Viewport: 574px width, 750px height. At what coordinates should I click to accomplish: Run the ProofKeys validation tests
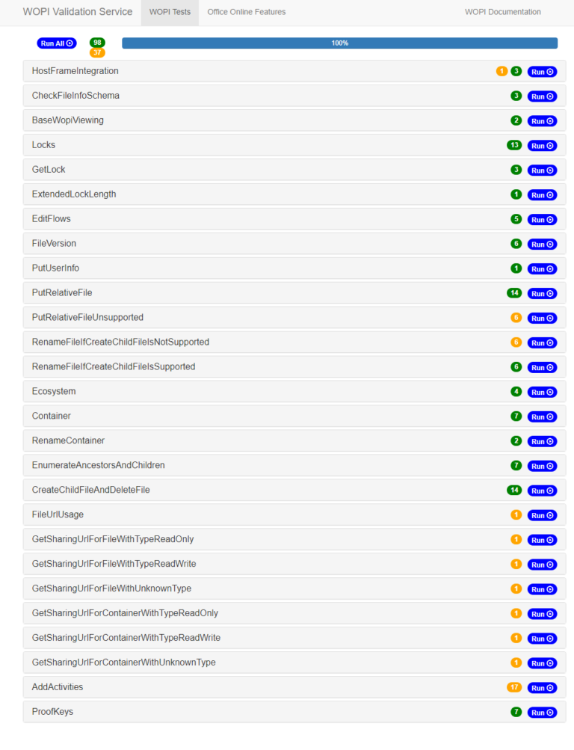tap(542, 712)
